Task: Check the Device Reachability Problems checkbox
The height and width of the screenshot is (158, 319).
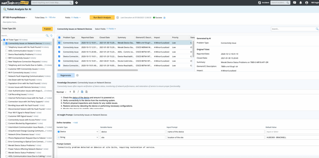Action: pyautogui.click(x=7, y=54)
